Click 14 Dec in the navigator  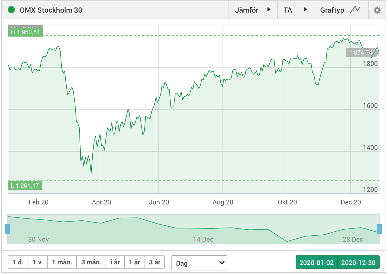[203, 239]
